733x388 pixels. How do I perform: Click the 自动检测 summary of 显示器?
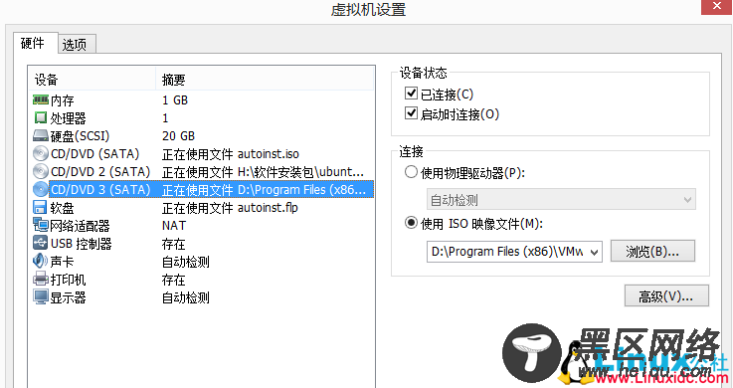tap(186, 297)
